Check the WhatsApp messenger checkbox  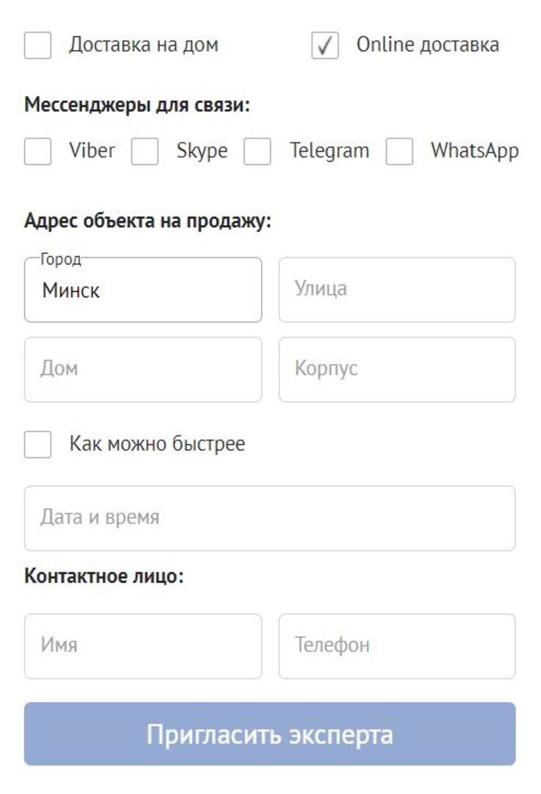click(399, 151)
